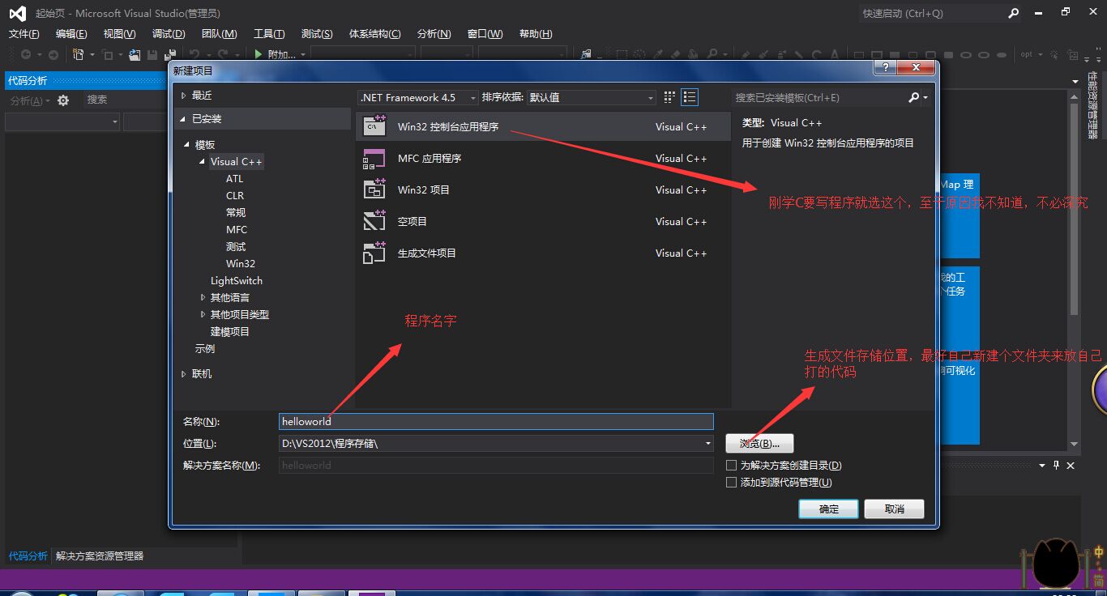Select the color picker eyedropper tool
1107x596 pixels.
click(x=659, y=54)
